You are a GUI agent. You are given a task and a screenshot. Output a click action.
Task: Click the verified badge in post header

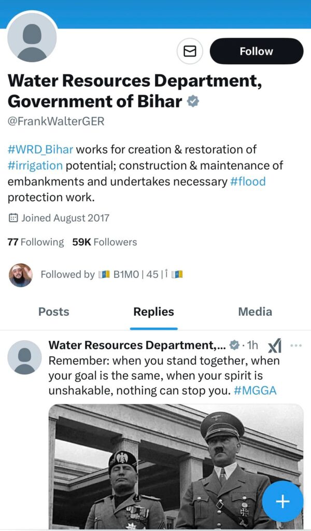click(234, 345)
